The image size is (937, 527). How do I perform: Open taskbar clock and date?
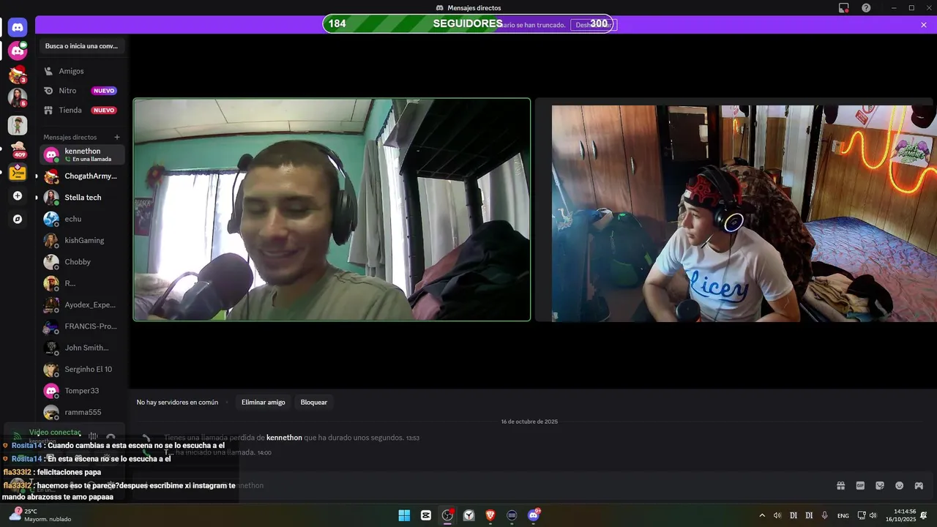(900, 515)
